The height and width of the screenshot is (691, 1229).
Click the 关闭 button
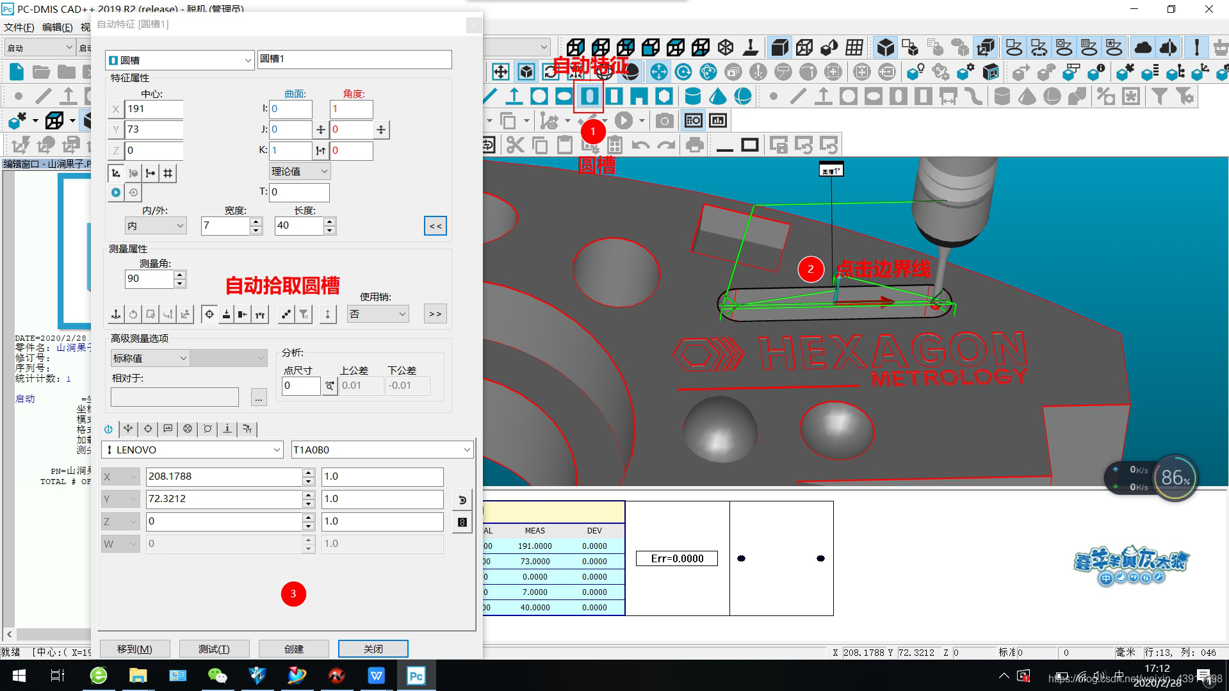[x=373, y=649]
